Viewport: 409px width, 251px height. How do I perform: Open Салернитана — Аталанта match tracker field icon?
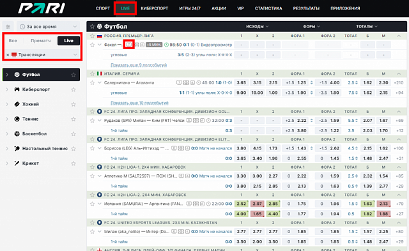pos(186,82)
